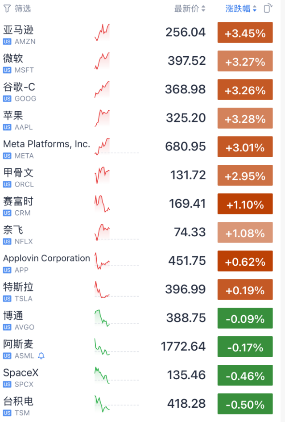
Task: Toggle the -0.50% change badge for TSM
Action: 245,404
